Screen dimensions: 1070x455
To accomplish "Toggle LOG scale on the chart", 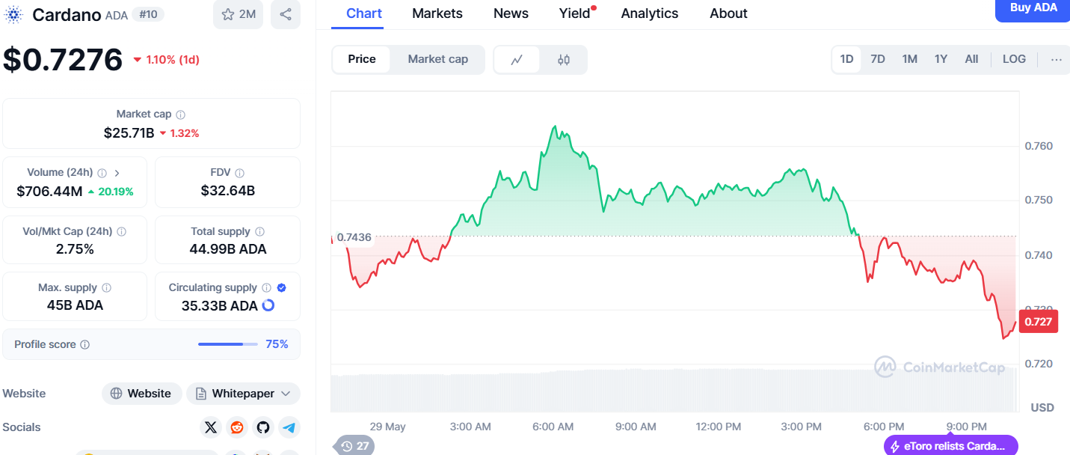I will [x=1014, y=59].
